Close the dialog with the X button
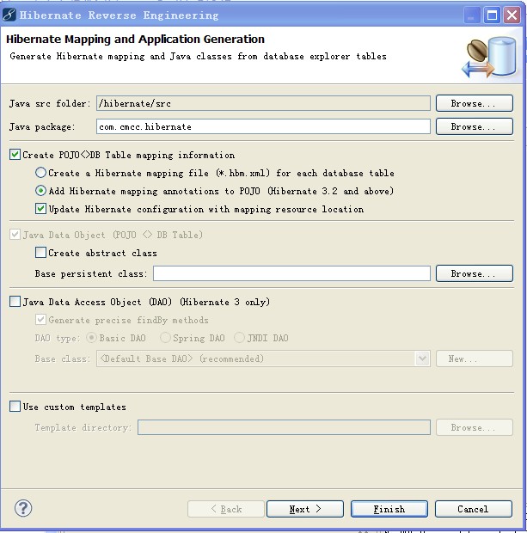The height and width of the screenshot is (533, 527). (x=512, y=15)
